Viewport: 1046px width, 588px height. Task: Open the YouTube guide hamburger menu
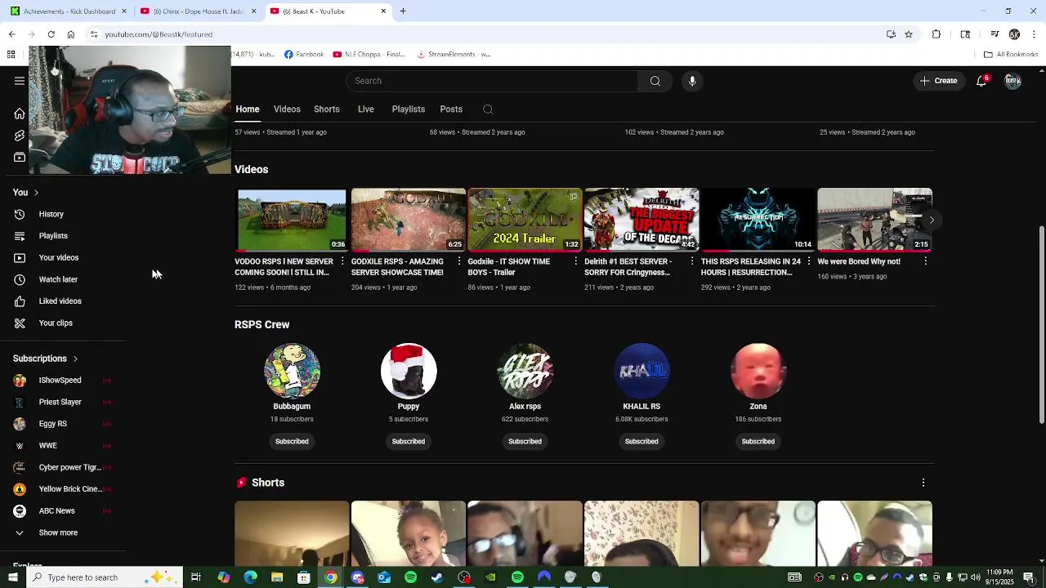click(20, 81)
